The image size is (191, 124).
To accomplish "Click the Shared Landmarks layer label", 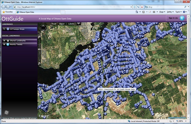I will [x=18, y=41].
